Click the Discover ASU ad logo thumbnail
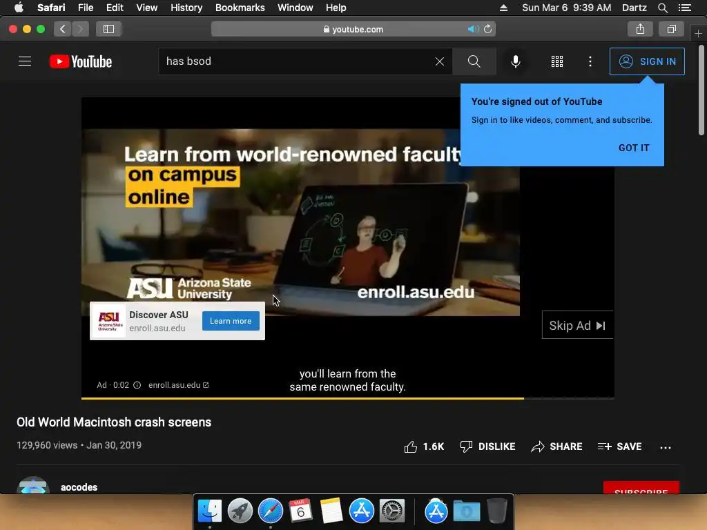 [x=110, y=321]
